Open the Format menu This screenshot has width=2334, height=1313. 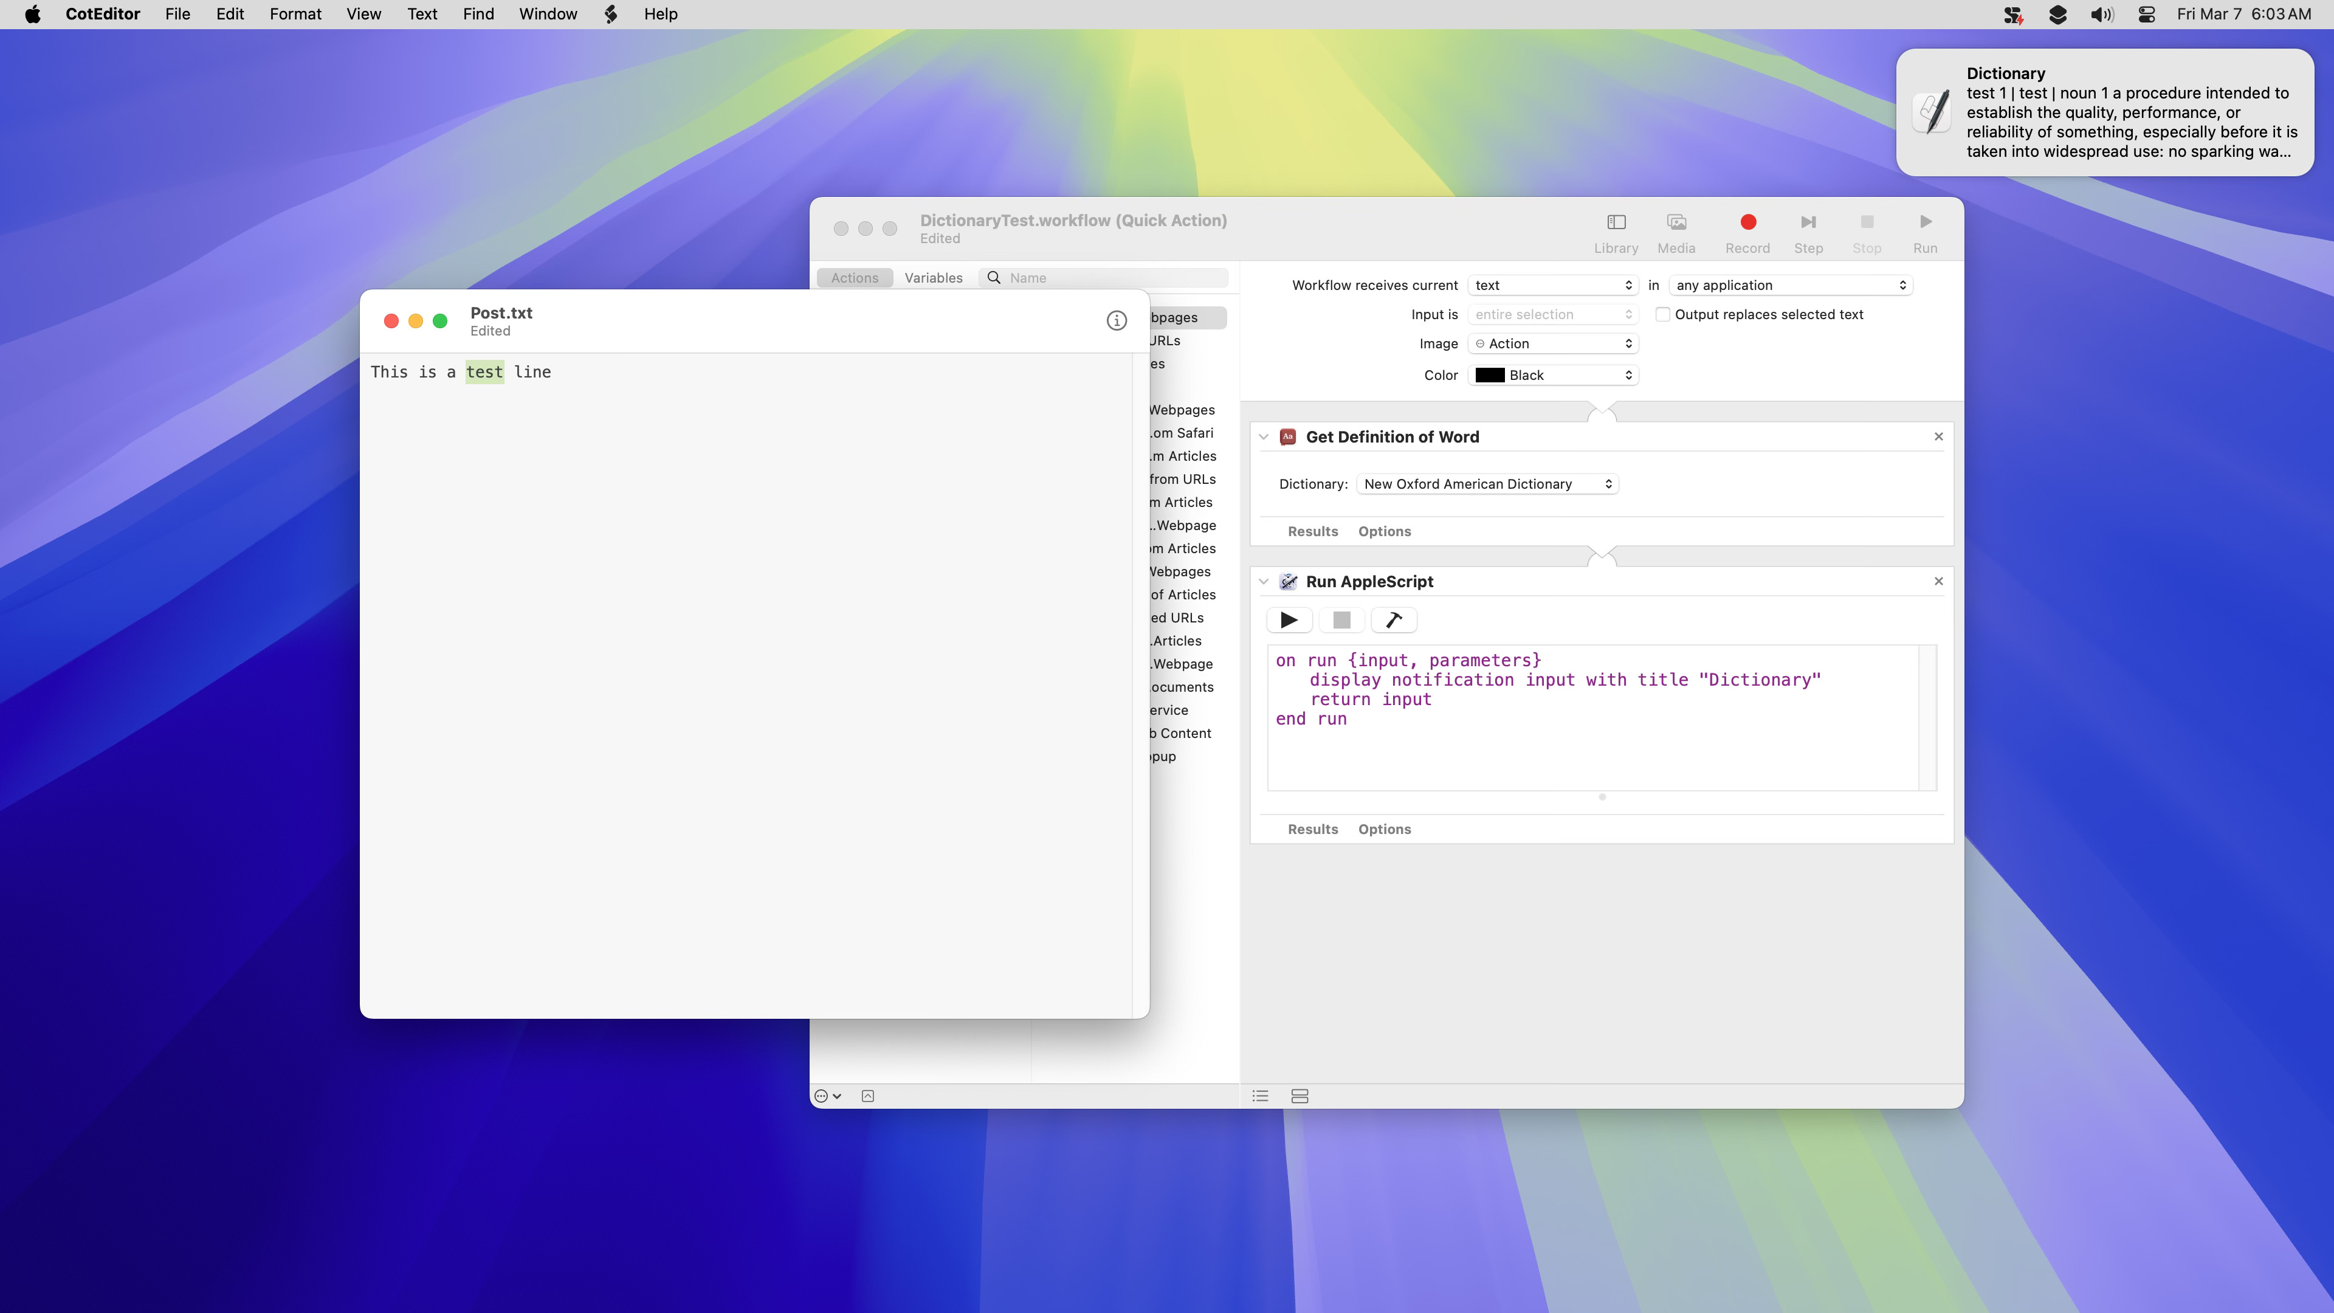[x=295, y=15]
